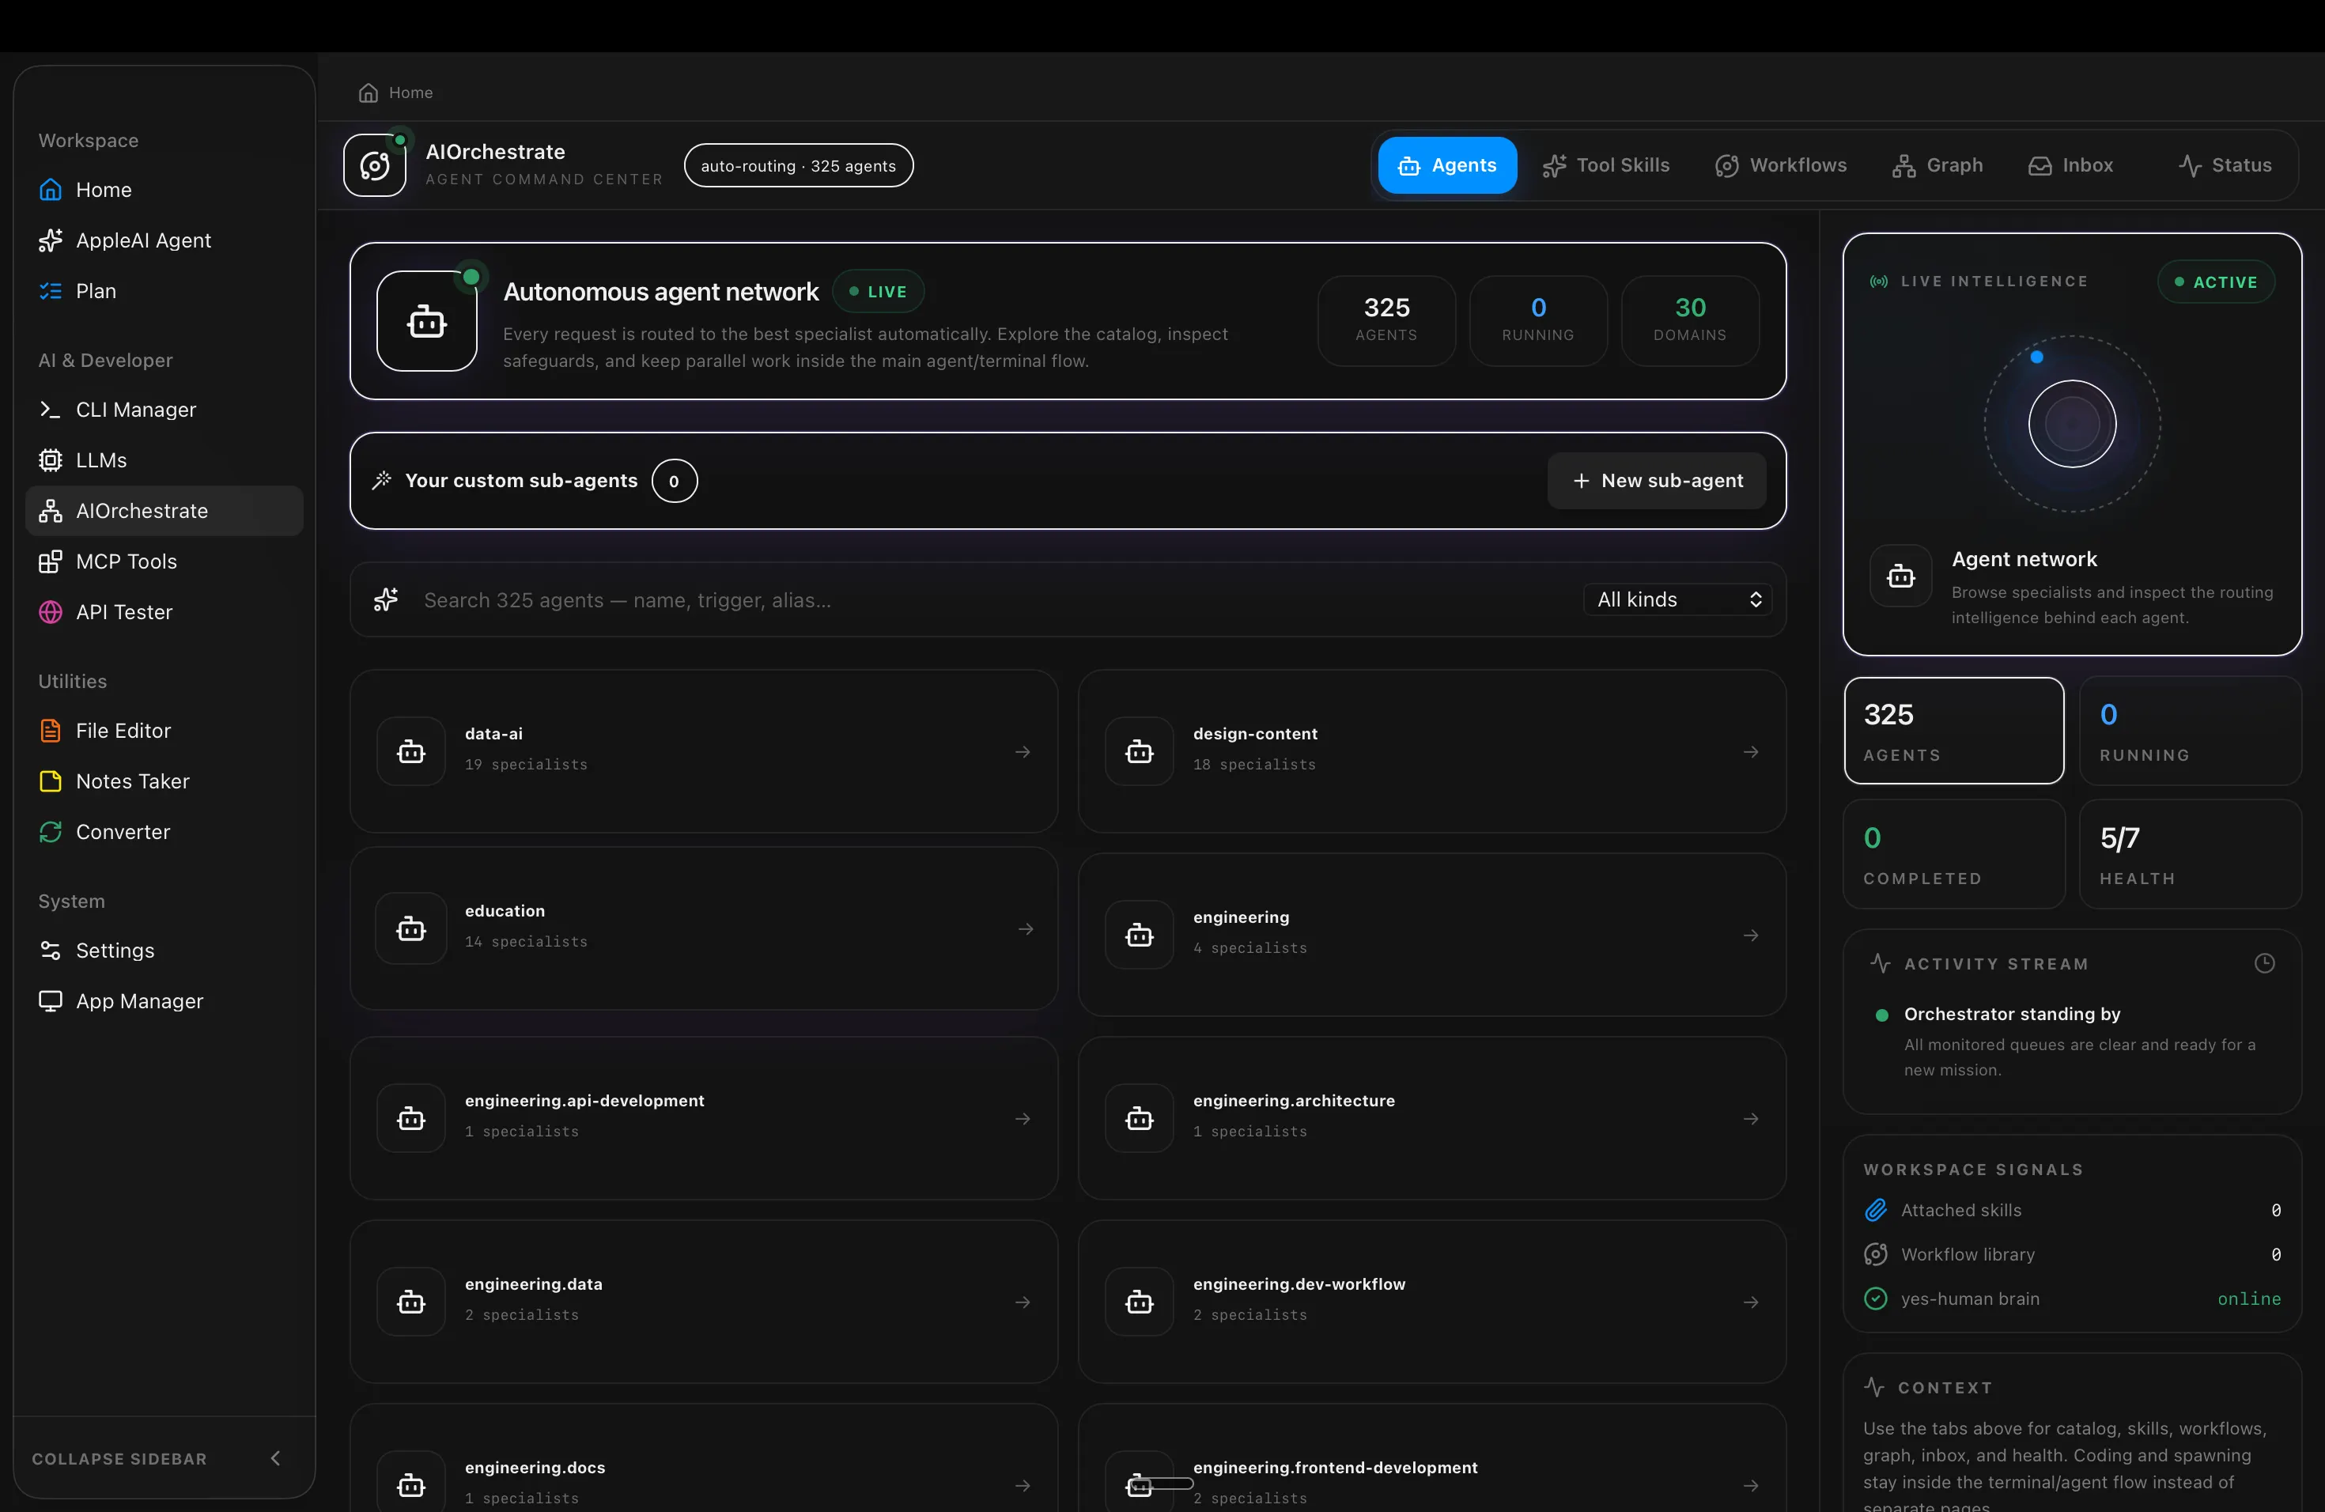Switch to the Graph tab
The height and width of the screenshot is (1512, 2325).
pos(1937,165)
